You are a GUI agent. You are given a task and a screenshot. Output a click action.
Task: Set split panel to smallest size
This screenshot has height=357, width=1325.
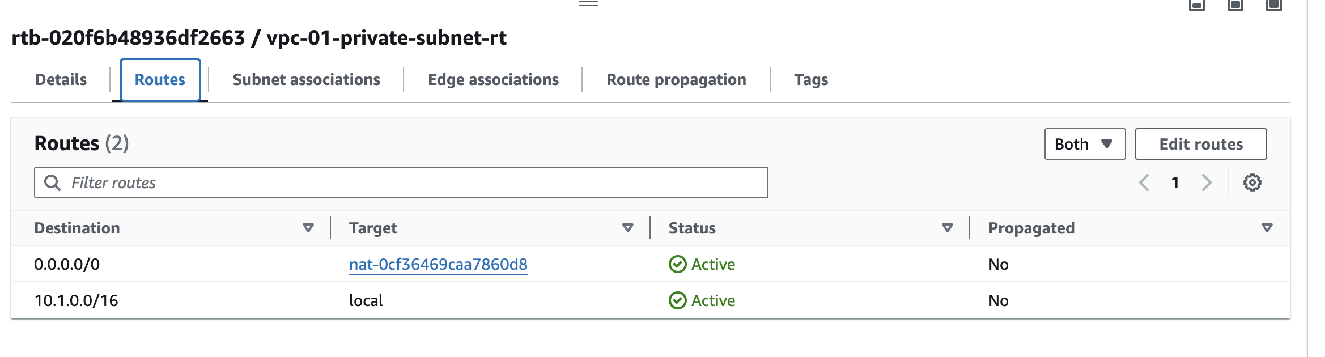pyautogui.click(x=1197, y=5)
